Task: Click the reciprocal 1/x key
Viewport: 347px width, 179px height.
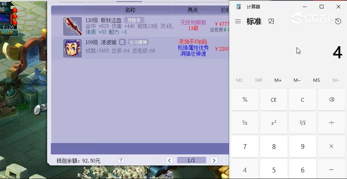Action: pos(245,123)
